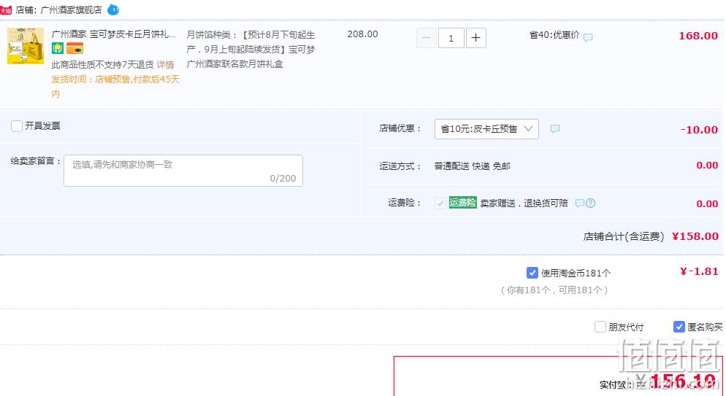Viewport: 726px width, 396px height.
Task: Click the 给卖家留言 message text box
Action: click(x=183, y=171)
